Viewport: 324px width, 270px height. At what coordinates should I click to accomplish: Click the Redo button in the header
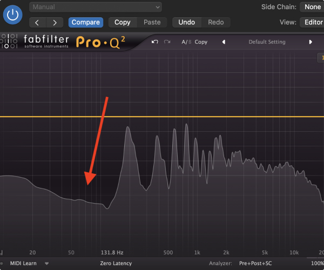click(x=216, y=22)
